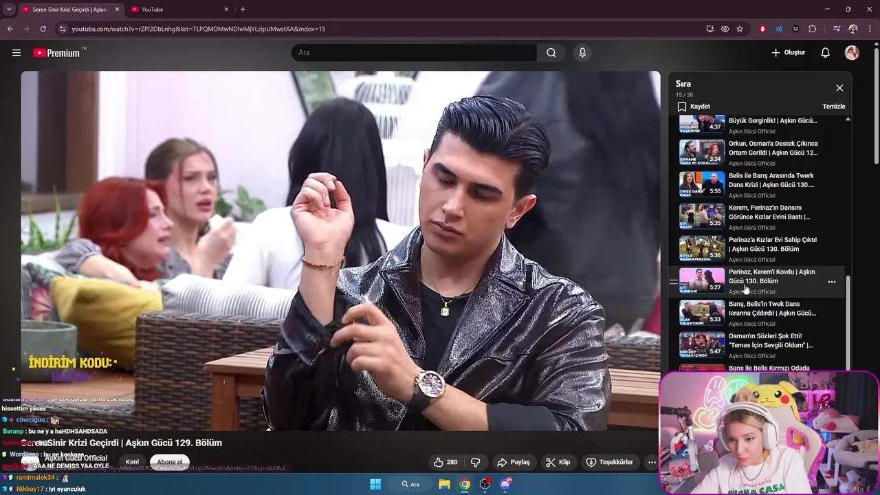880x495 pixels.
Task: Play Büyük Gerginlik queue video
Action: (x=758, y=124)
